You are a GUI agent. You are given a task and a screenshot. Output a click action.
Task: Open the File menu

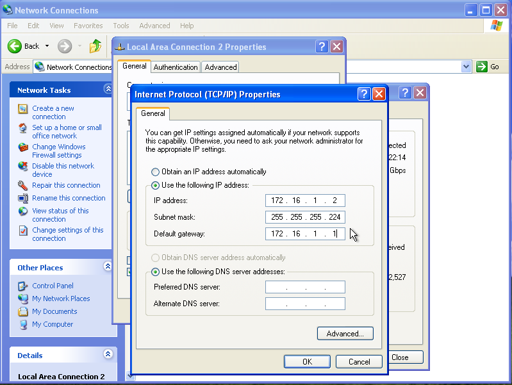[12, 26]
